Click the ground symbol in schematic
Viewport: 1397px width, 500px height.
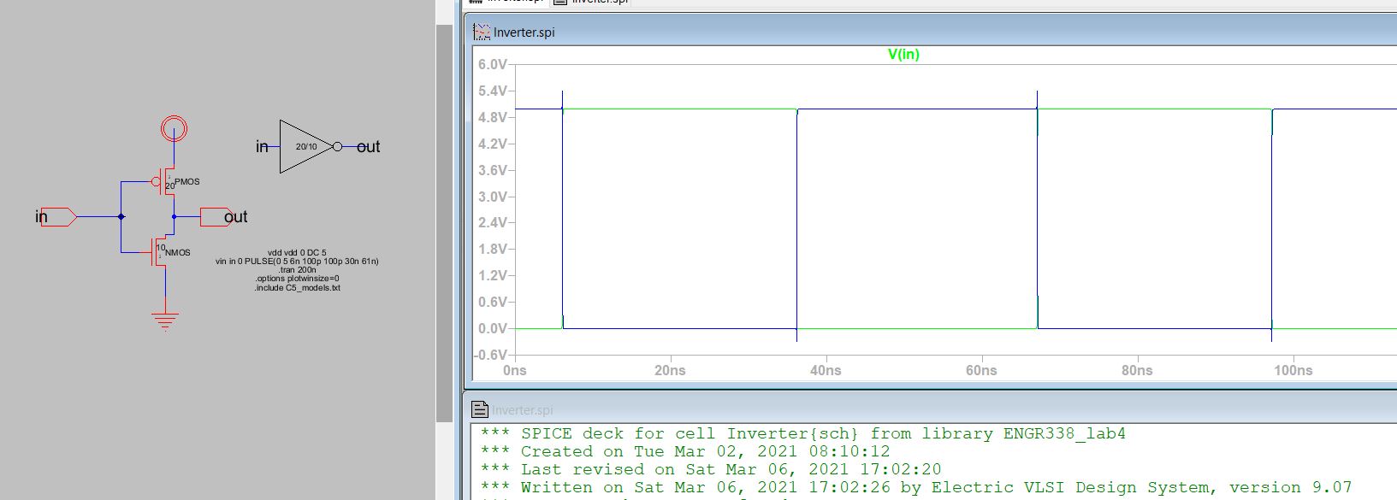[165, 321]
